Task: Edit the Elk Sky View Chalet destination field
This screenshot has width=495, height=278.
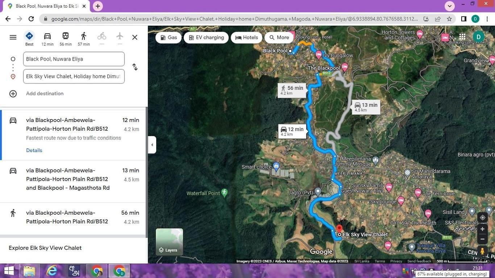Action: (74, 76)
